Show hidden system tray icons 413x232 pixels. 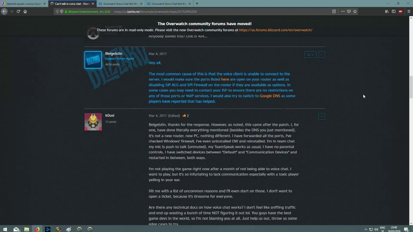(366, 229)
